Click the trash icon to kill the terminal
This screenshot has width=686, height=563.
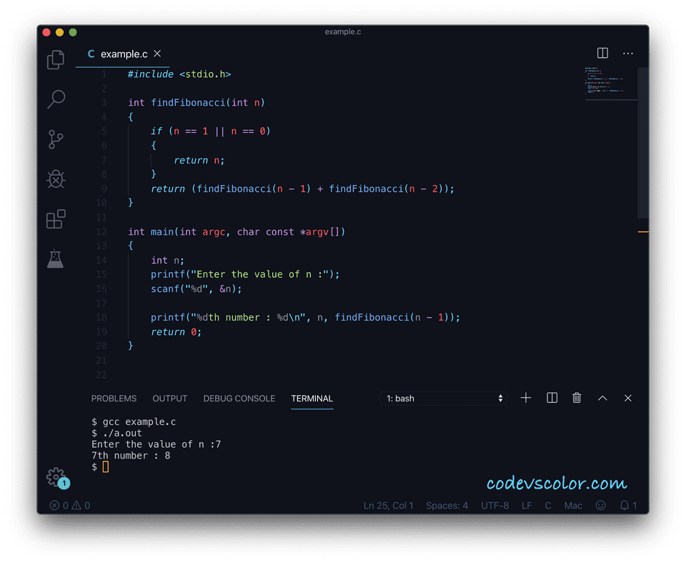click(577, 398)
